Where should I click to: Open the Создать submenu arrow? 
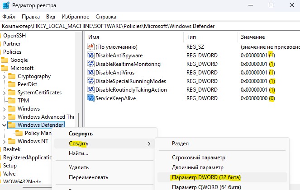click(x=149, y=144)
